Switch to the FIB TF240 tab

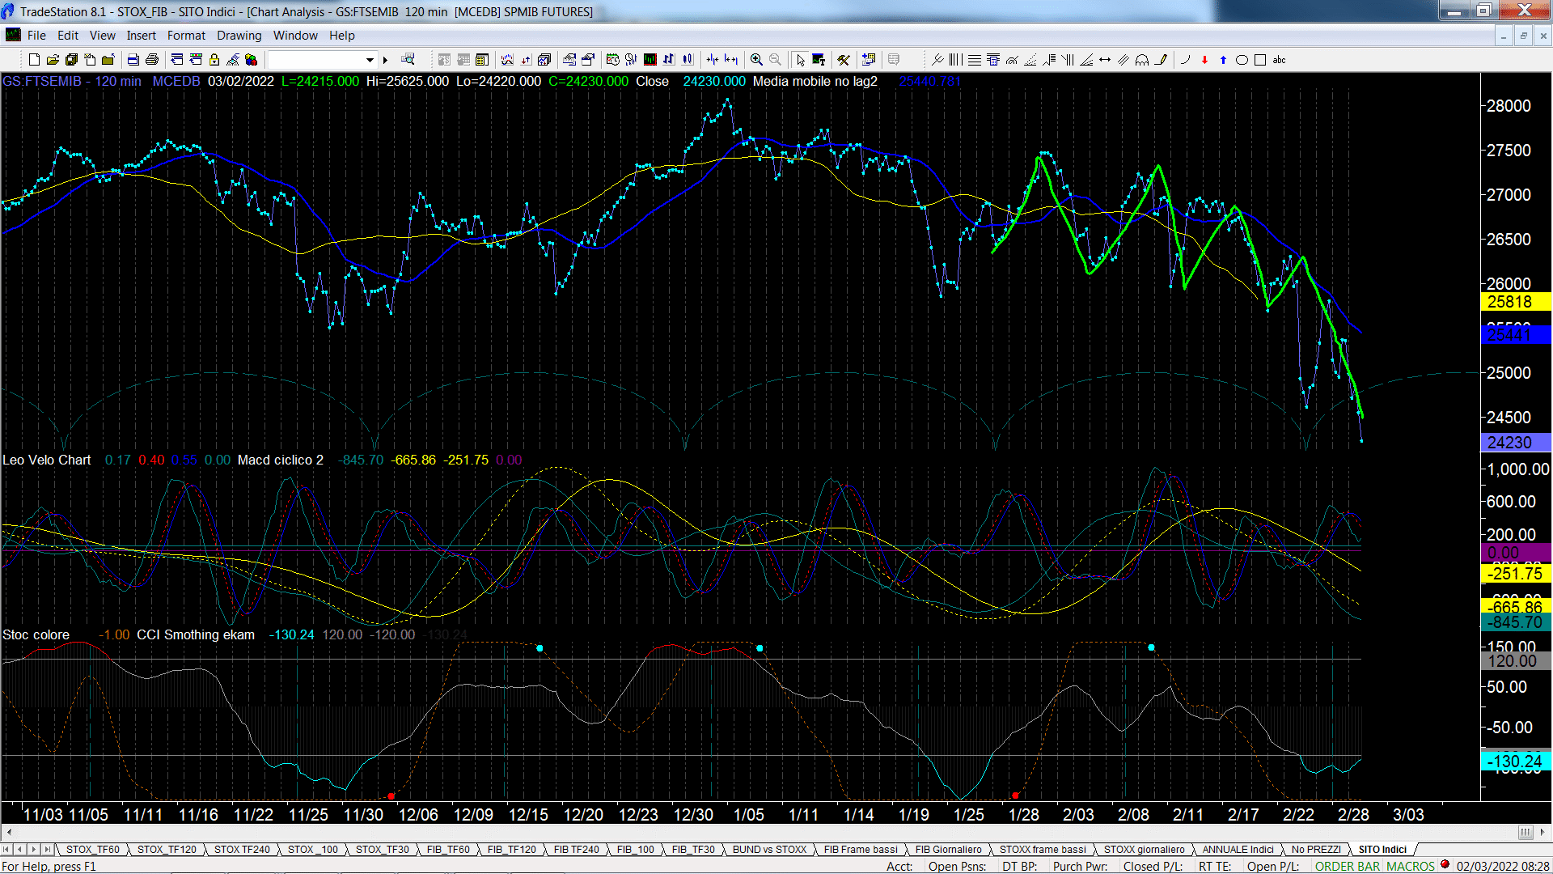(x=577, y=850)
